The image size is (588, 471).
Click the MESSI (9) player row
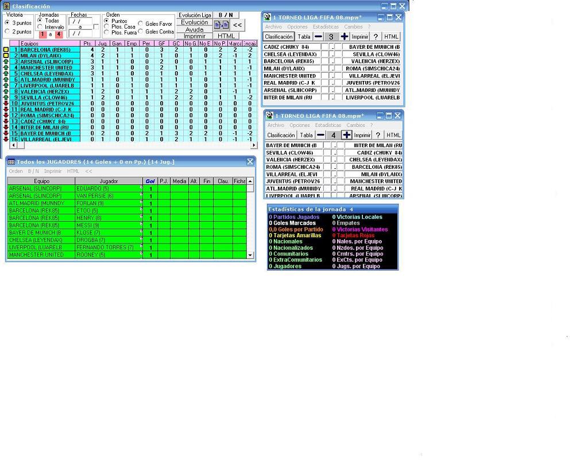[x=127, y=225]
